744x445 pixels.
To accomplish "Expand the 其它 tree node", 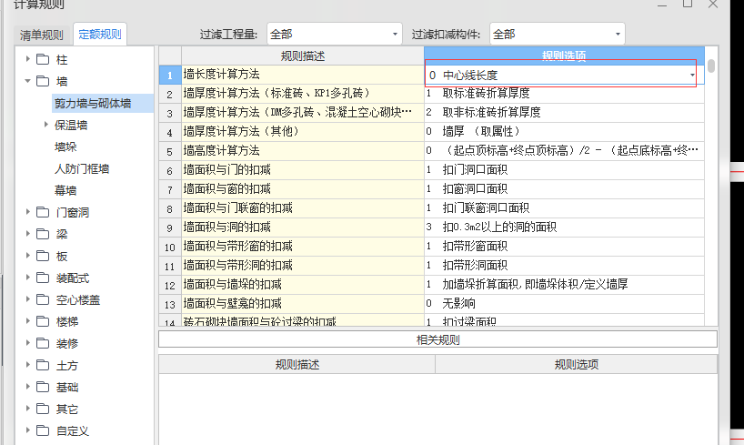I will click(x=27, y=409).
